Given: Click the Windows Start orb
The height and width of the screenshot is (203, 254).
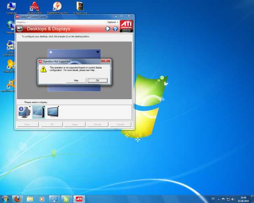Looking at the screenshot, I should pyautogui.click(x=5, y=199).
